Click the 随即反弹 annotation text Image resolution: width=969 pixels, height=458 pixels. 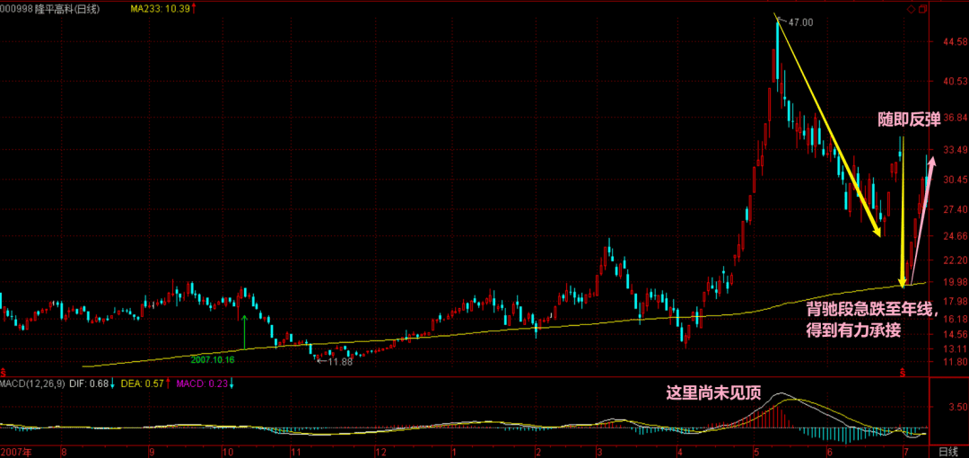tap(908, 119)
